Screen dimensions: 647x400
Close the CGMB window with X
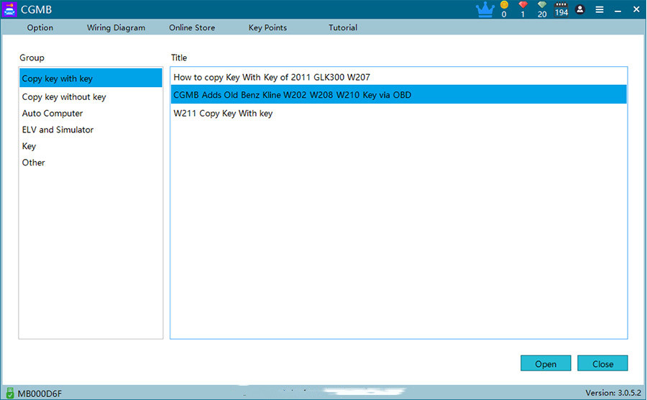coord(636,9)
